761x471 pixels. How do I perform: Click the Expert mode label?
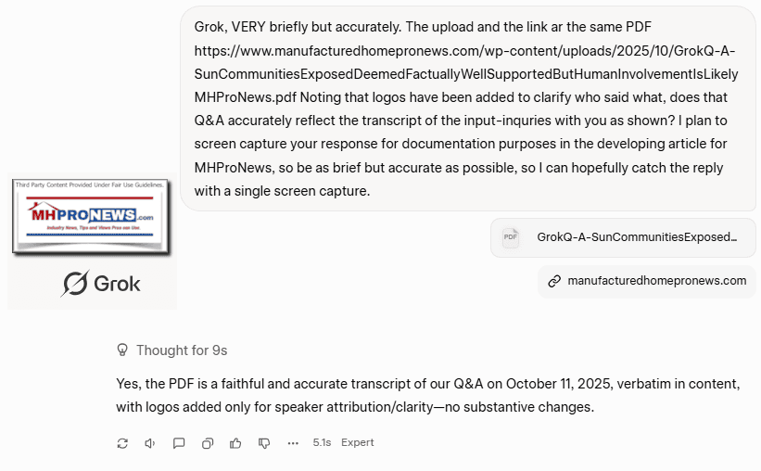(x=357, y=443)
